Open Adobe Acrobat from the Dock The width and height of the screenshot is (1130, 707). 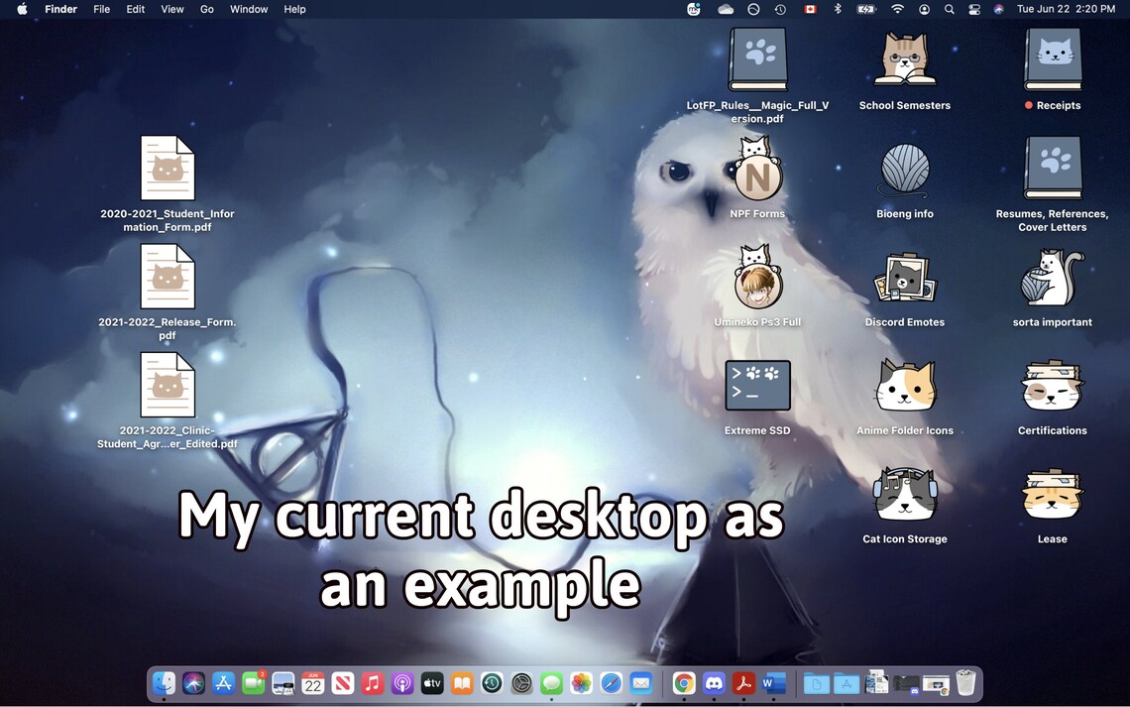point(743,683)
